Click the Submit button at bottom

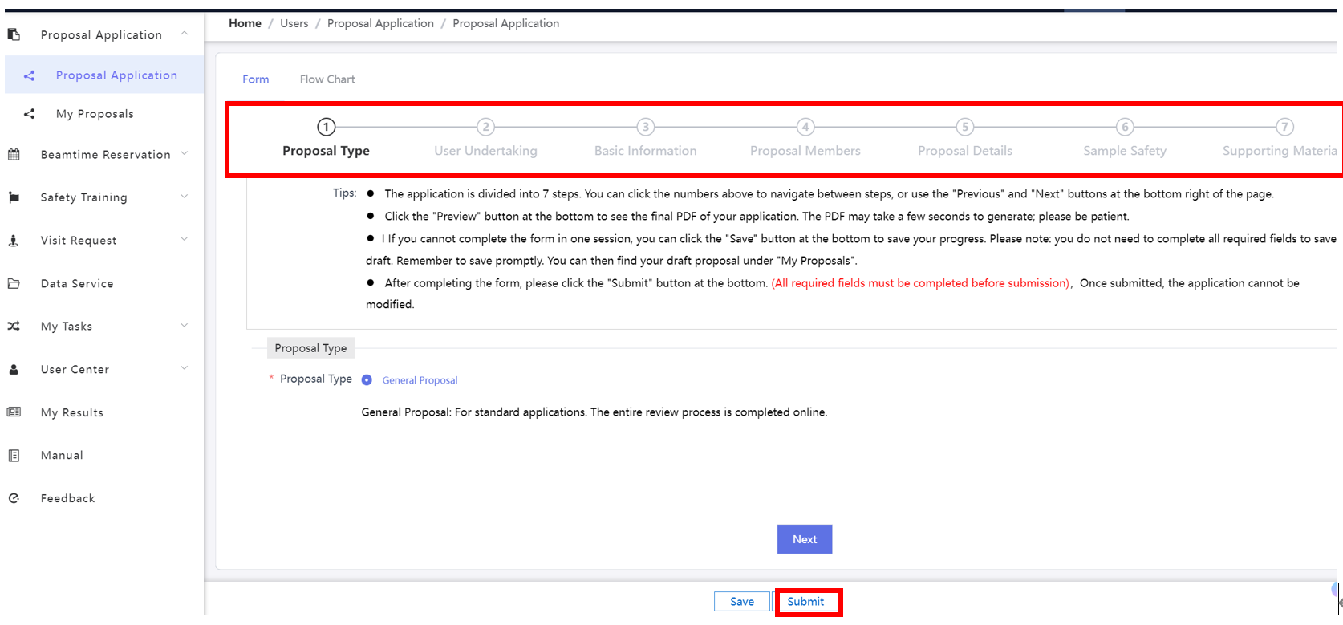point(805,602)
